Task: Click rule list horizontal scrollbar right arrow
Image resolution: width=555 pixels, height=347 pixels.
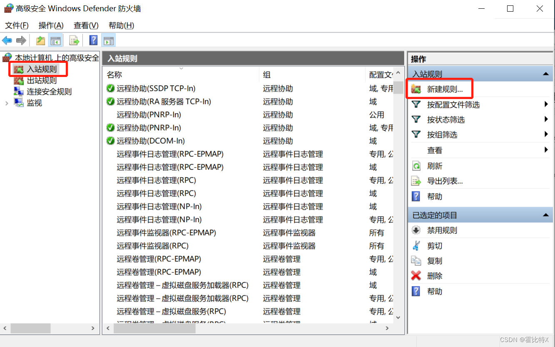Action: click(x=387, y=328)
